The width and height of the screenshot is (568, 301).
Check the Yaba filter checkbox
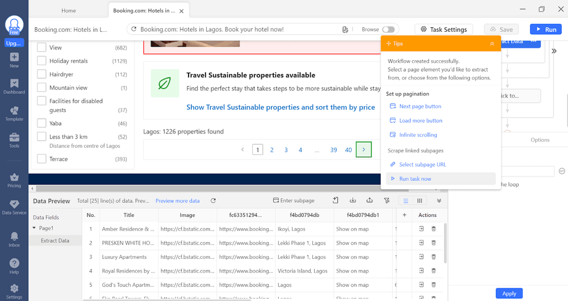[41, 123]
